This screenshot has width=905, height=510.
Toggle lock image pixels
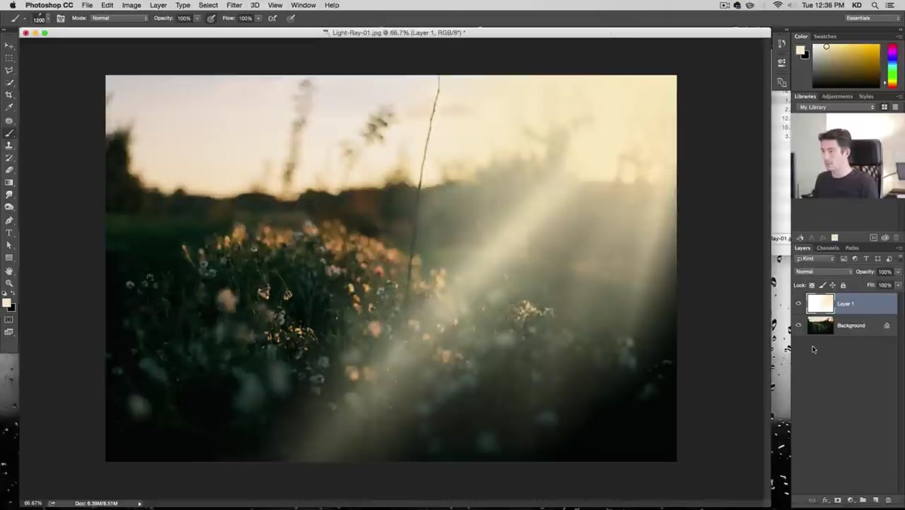822,285
